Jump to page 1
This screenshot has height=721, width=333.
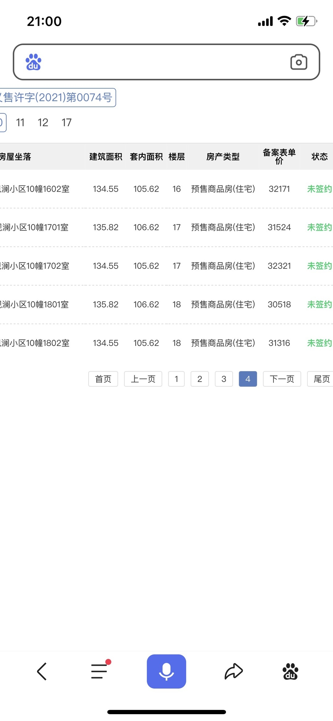coord(176,379)
